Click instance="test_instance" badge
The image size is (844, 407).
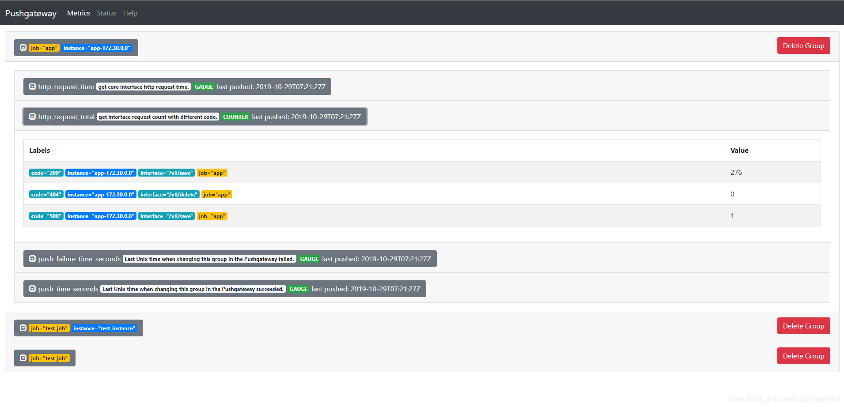[x=104, y=328]
